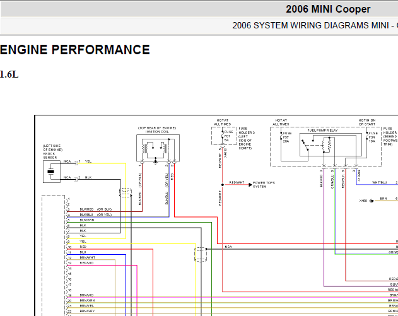
Task: Click 'NCA' label on gray shielded wire
Action: click(x=228, y=247)
